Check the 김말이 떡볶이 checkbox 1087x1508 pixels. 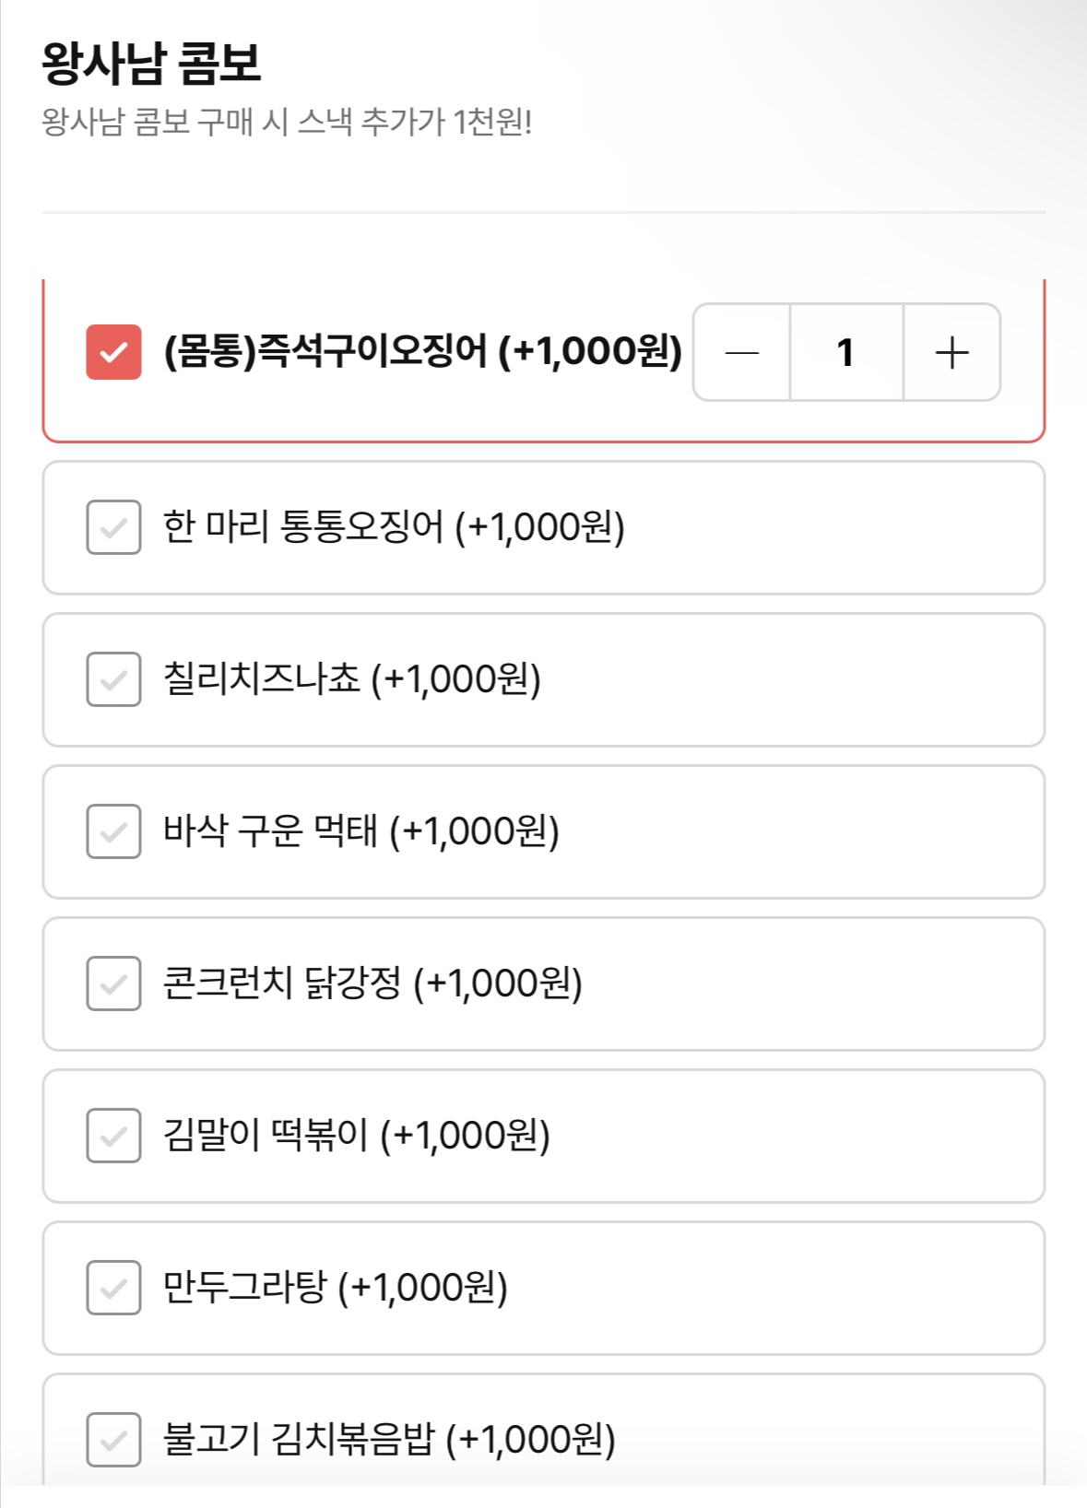pyautogui.click(x=113, y=1136)
